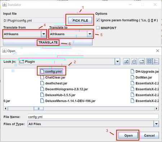The image size is (162, 142).
Task: Select DecentHolograms-2.8.12.jar file
Action: point(64,89)
